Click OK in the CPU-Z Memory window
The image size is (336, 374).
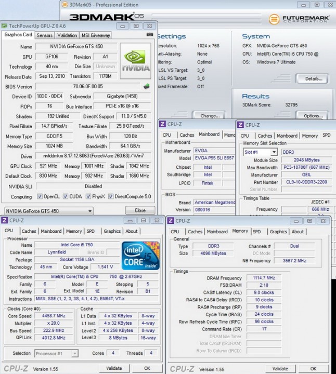point(313,369)
